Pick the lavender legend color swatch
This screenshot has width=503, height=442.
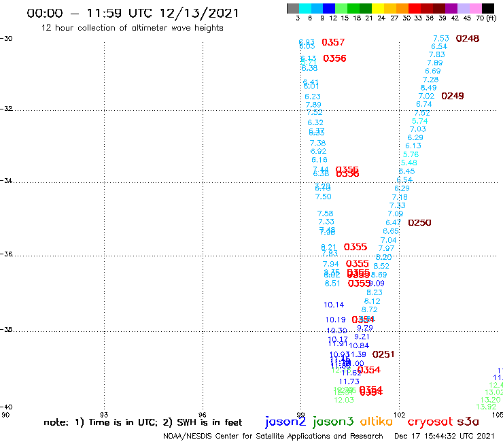click(463, 8)
